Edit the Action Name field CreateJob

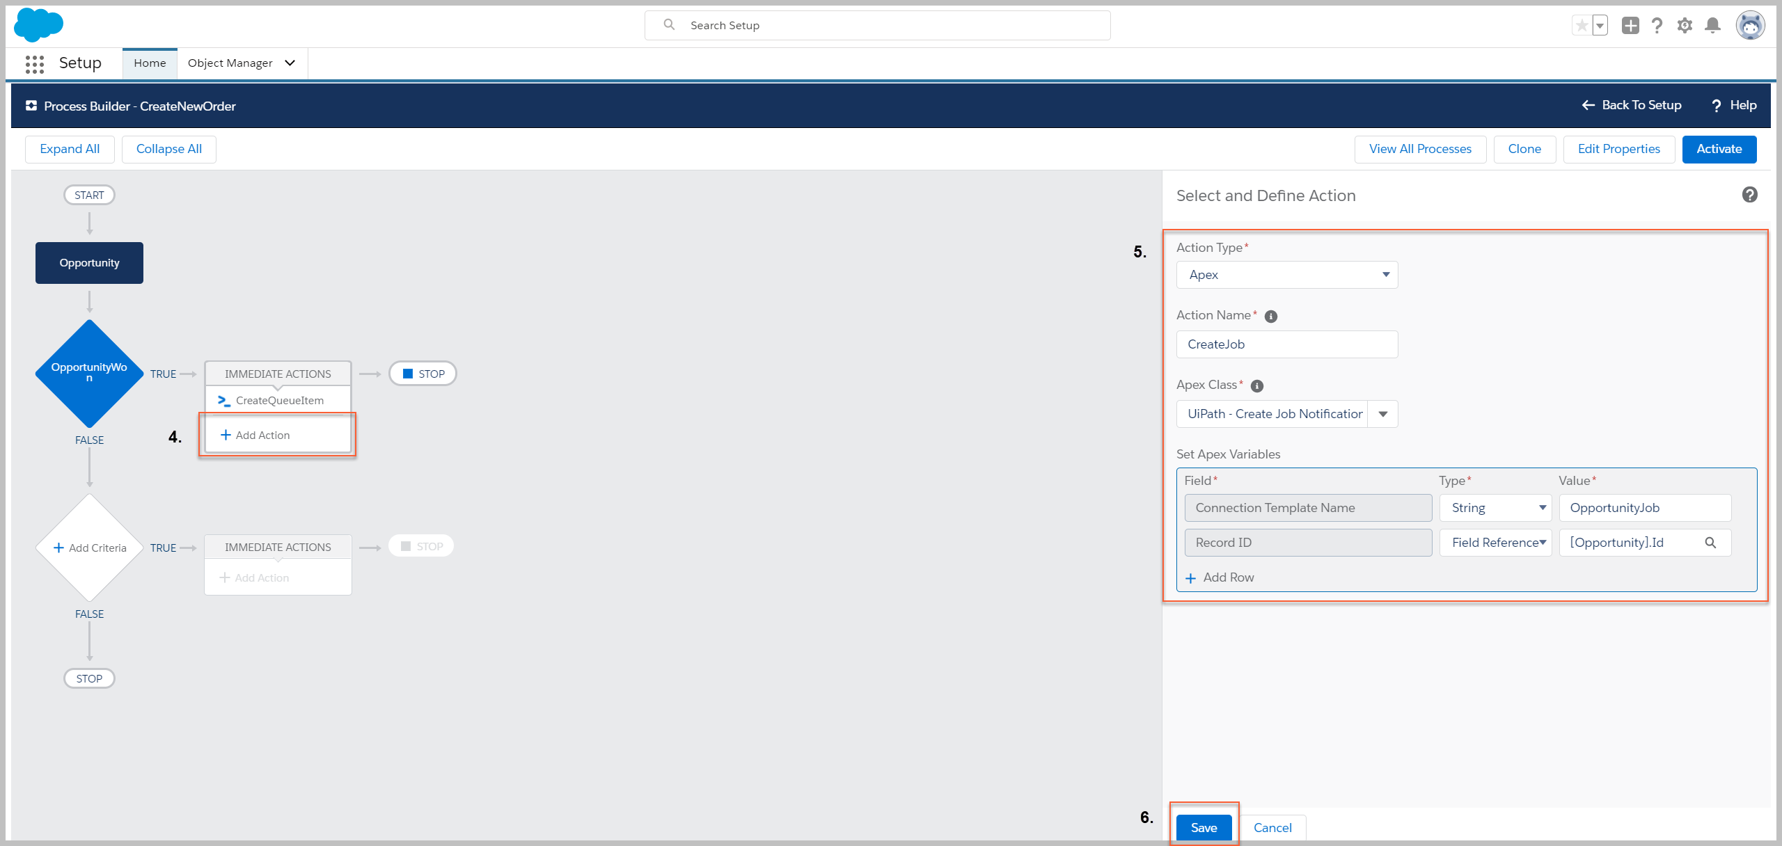pos(1287,344)
